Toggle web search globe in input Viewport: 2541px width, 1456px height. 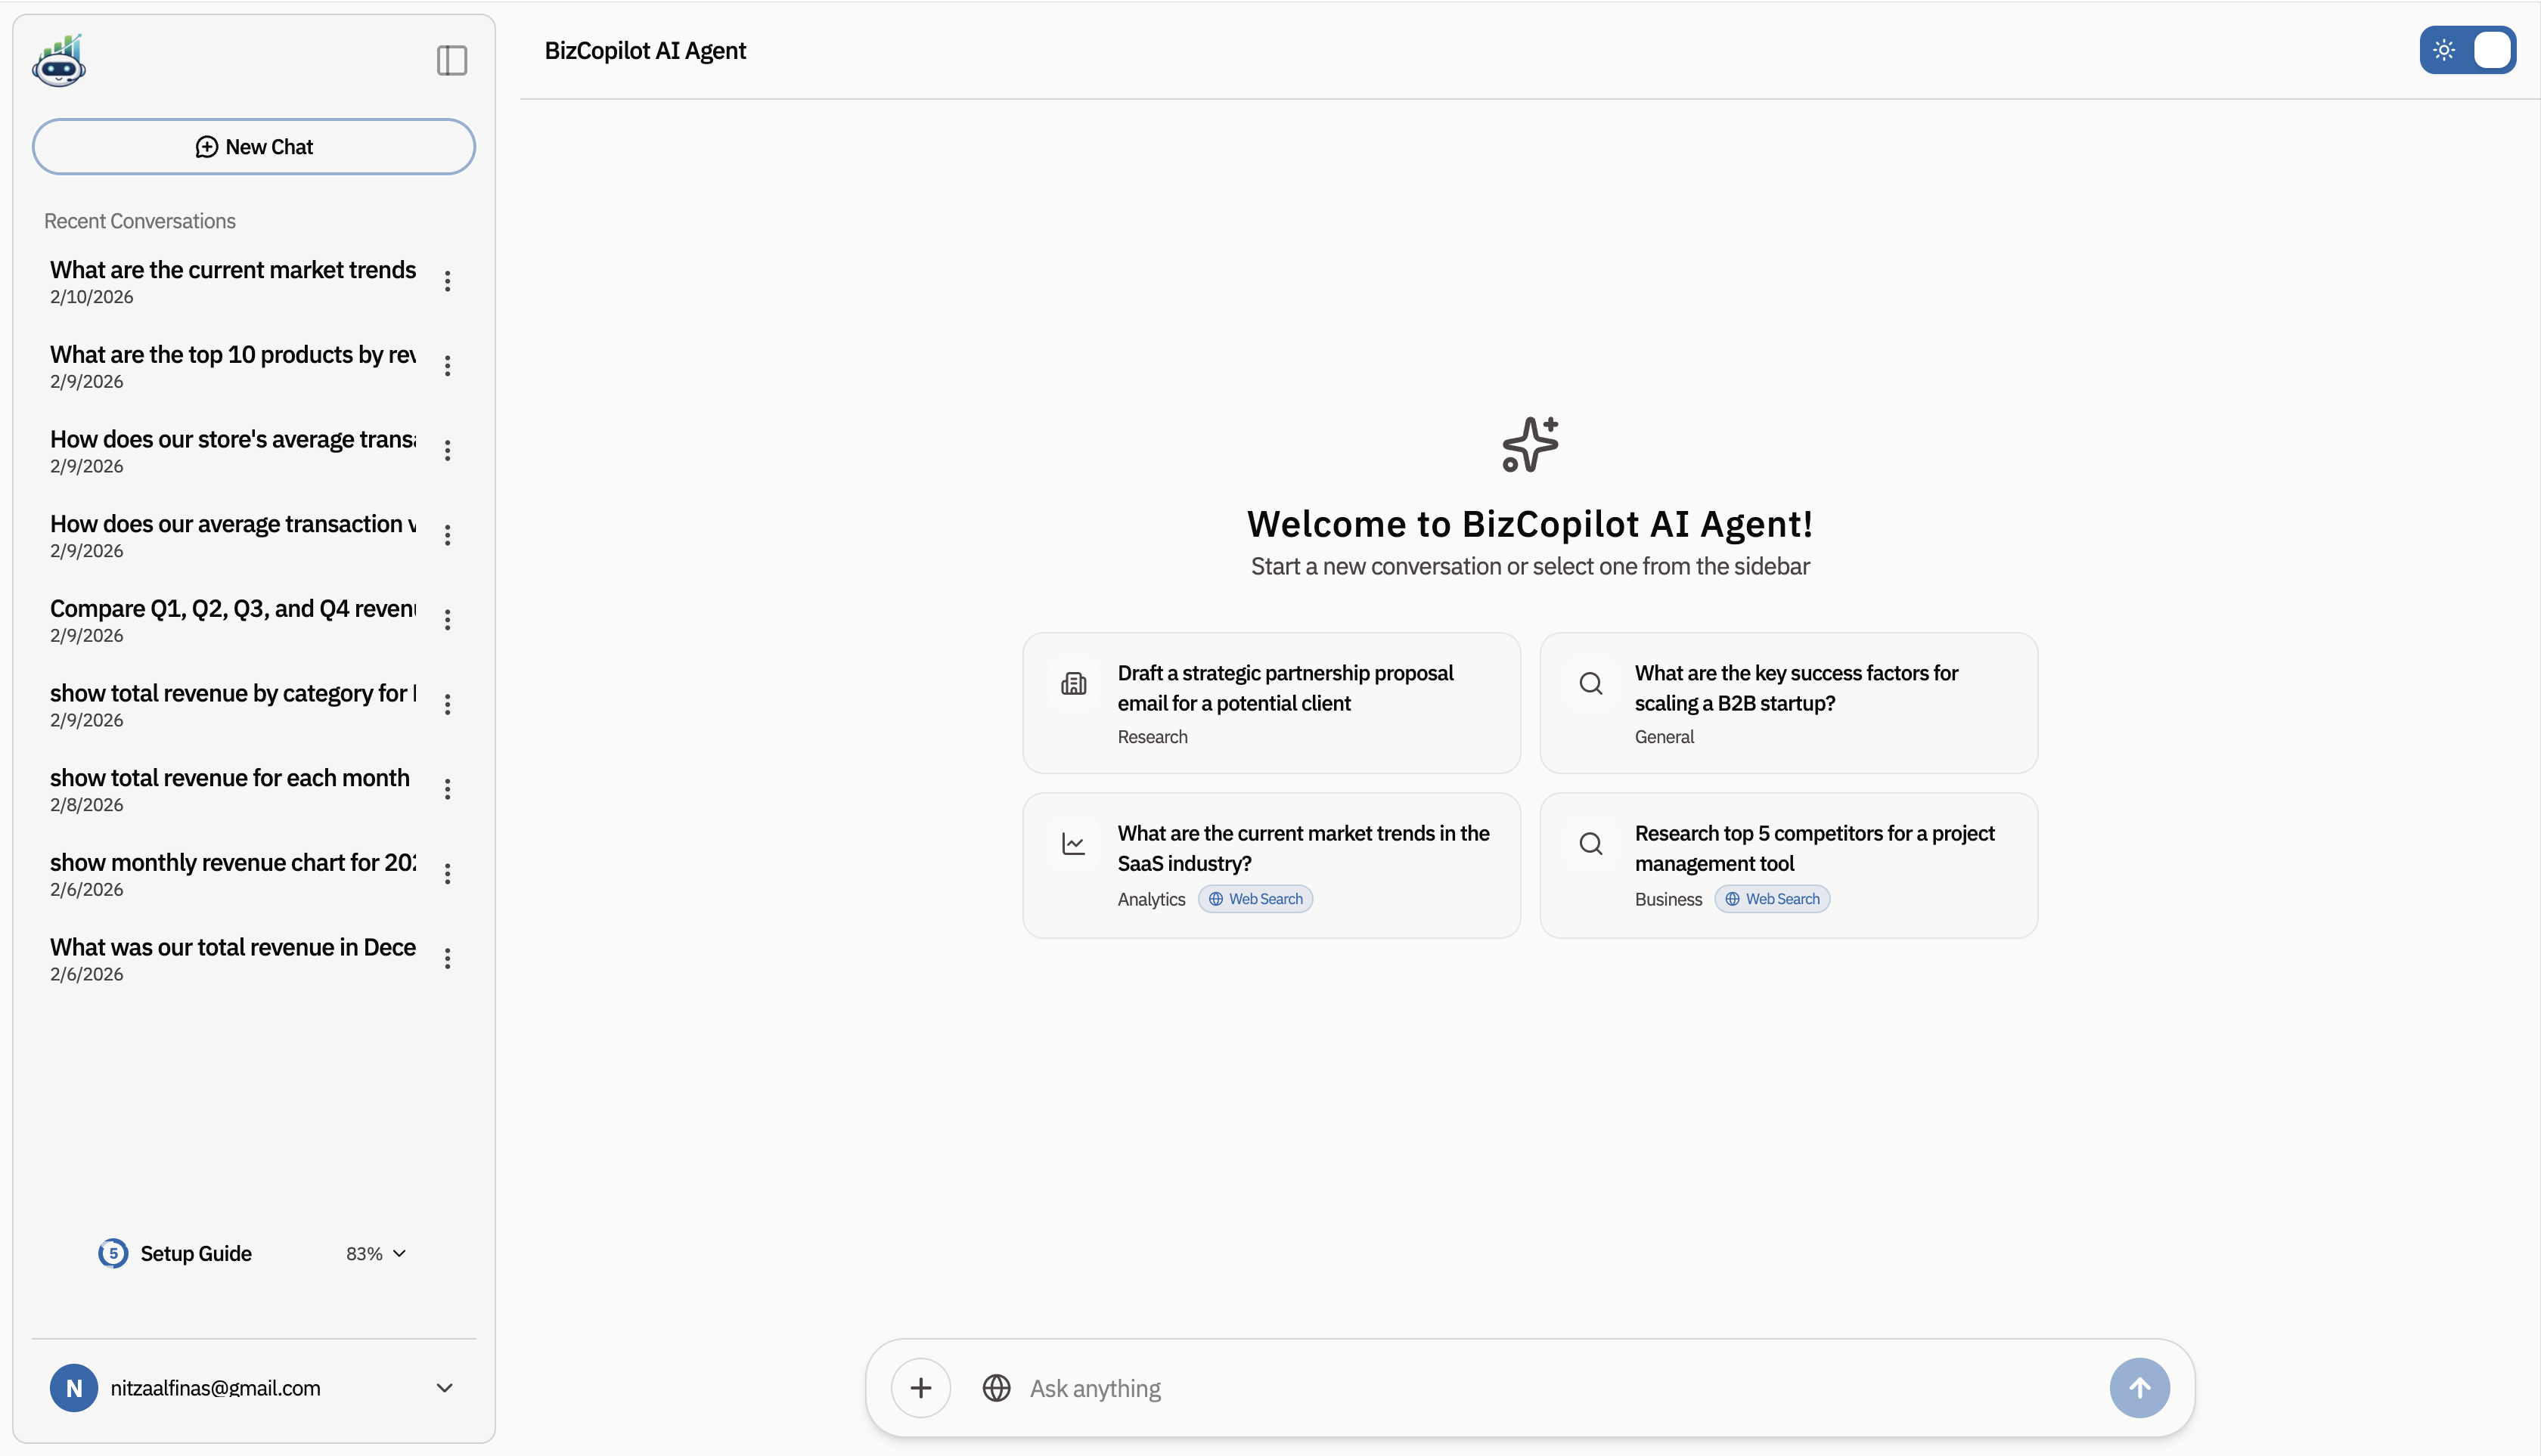(995, 1388)
